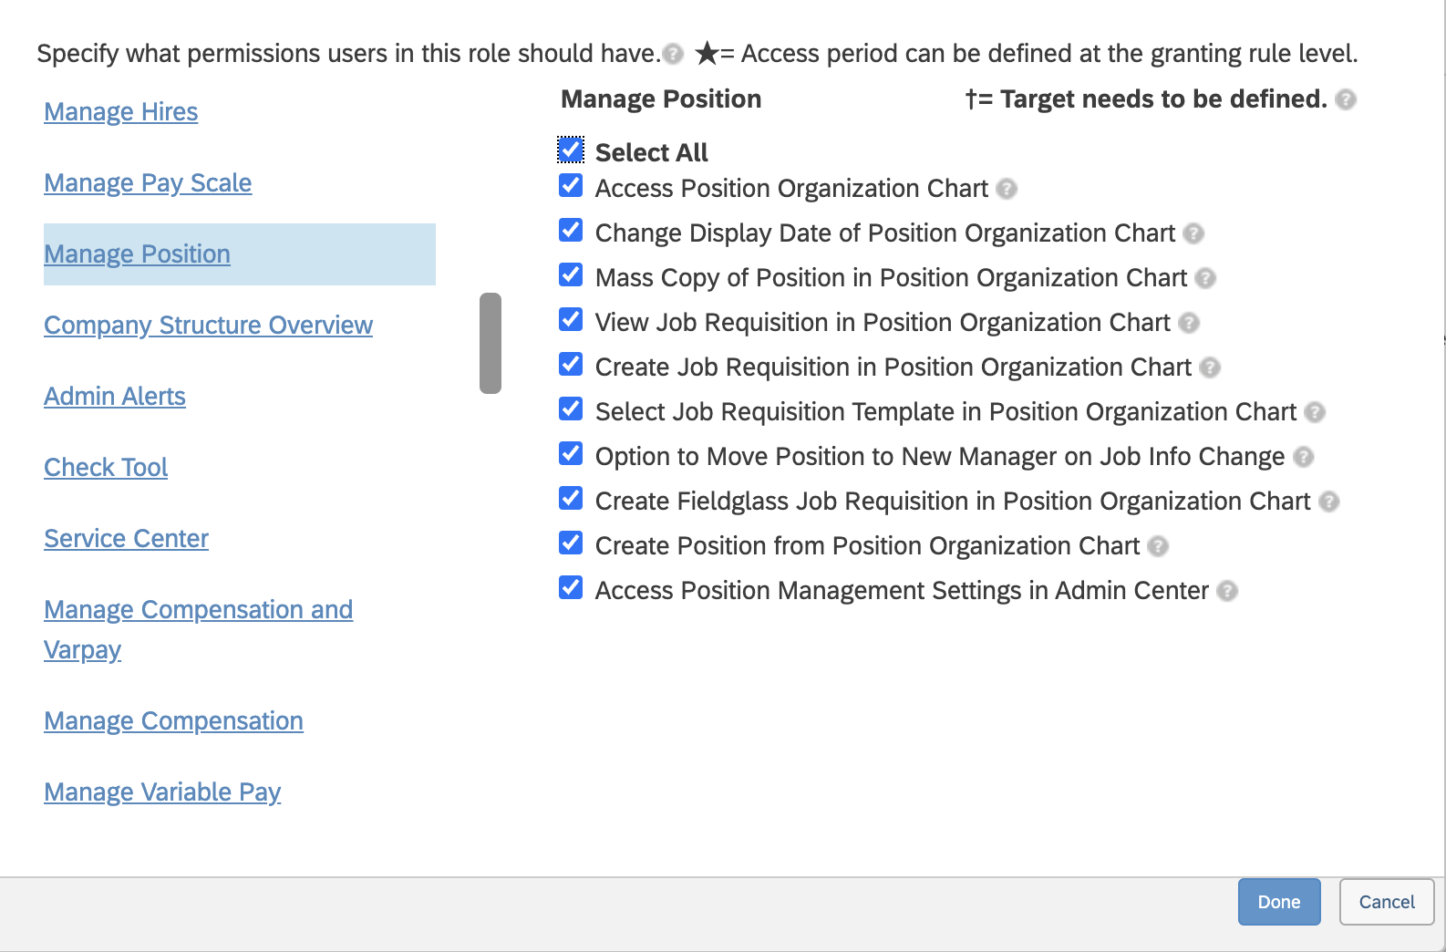Toggle Option to Move Position to New Manager
The image size is (1446, 952).
571,454
